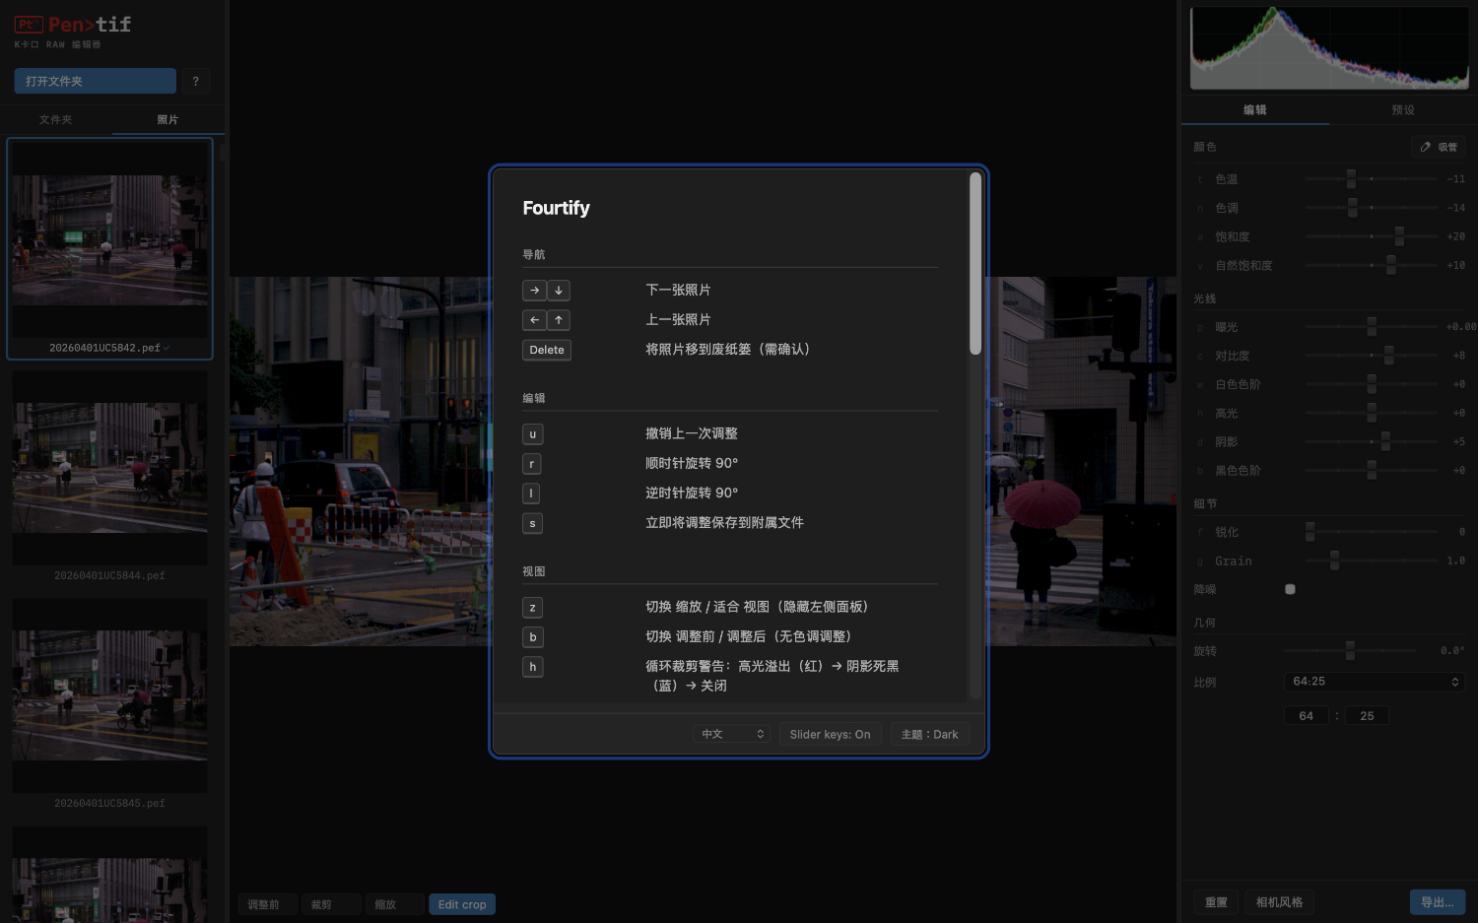Click the 导出 export button
The image size is (1478, 923).
pos(1437,902)
